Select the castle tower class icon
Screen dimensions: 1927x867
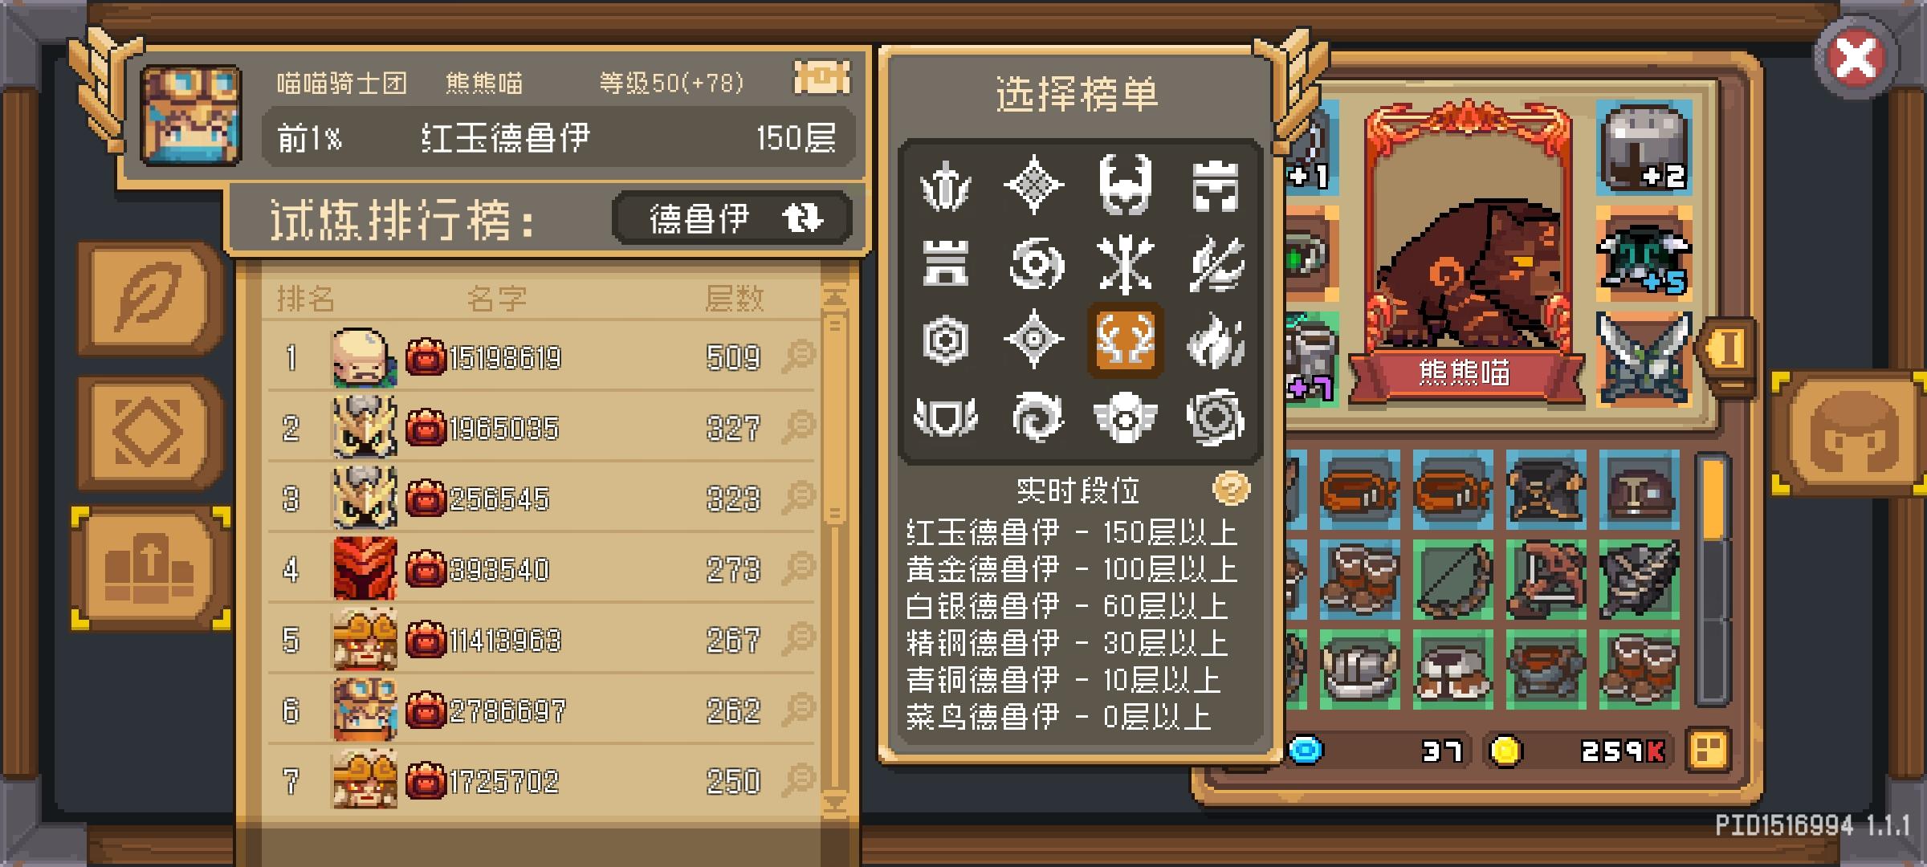tap(945, 263)
